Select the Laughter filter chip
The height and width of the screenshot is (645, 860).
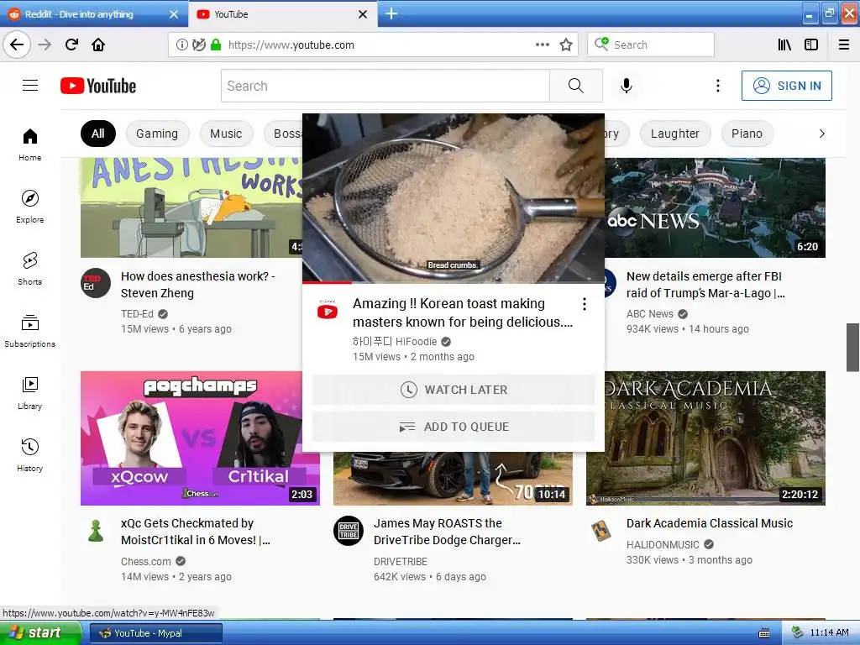675,134
